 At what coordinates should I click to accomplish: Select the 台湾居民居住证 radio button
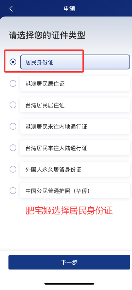tap(13, 105)
